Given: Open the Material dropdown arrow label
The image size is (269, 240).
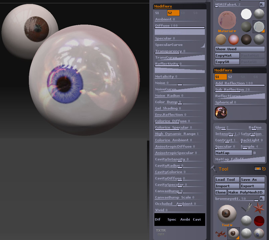Looking at the screenshot, I should coord(227,31).
